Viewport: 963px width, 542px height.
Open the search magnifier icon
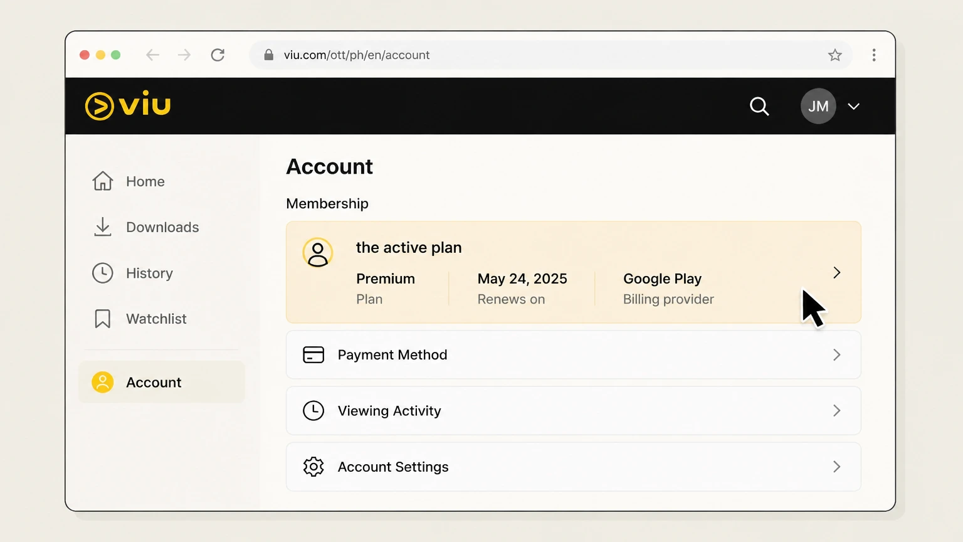click(x=759, y=106)
